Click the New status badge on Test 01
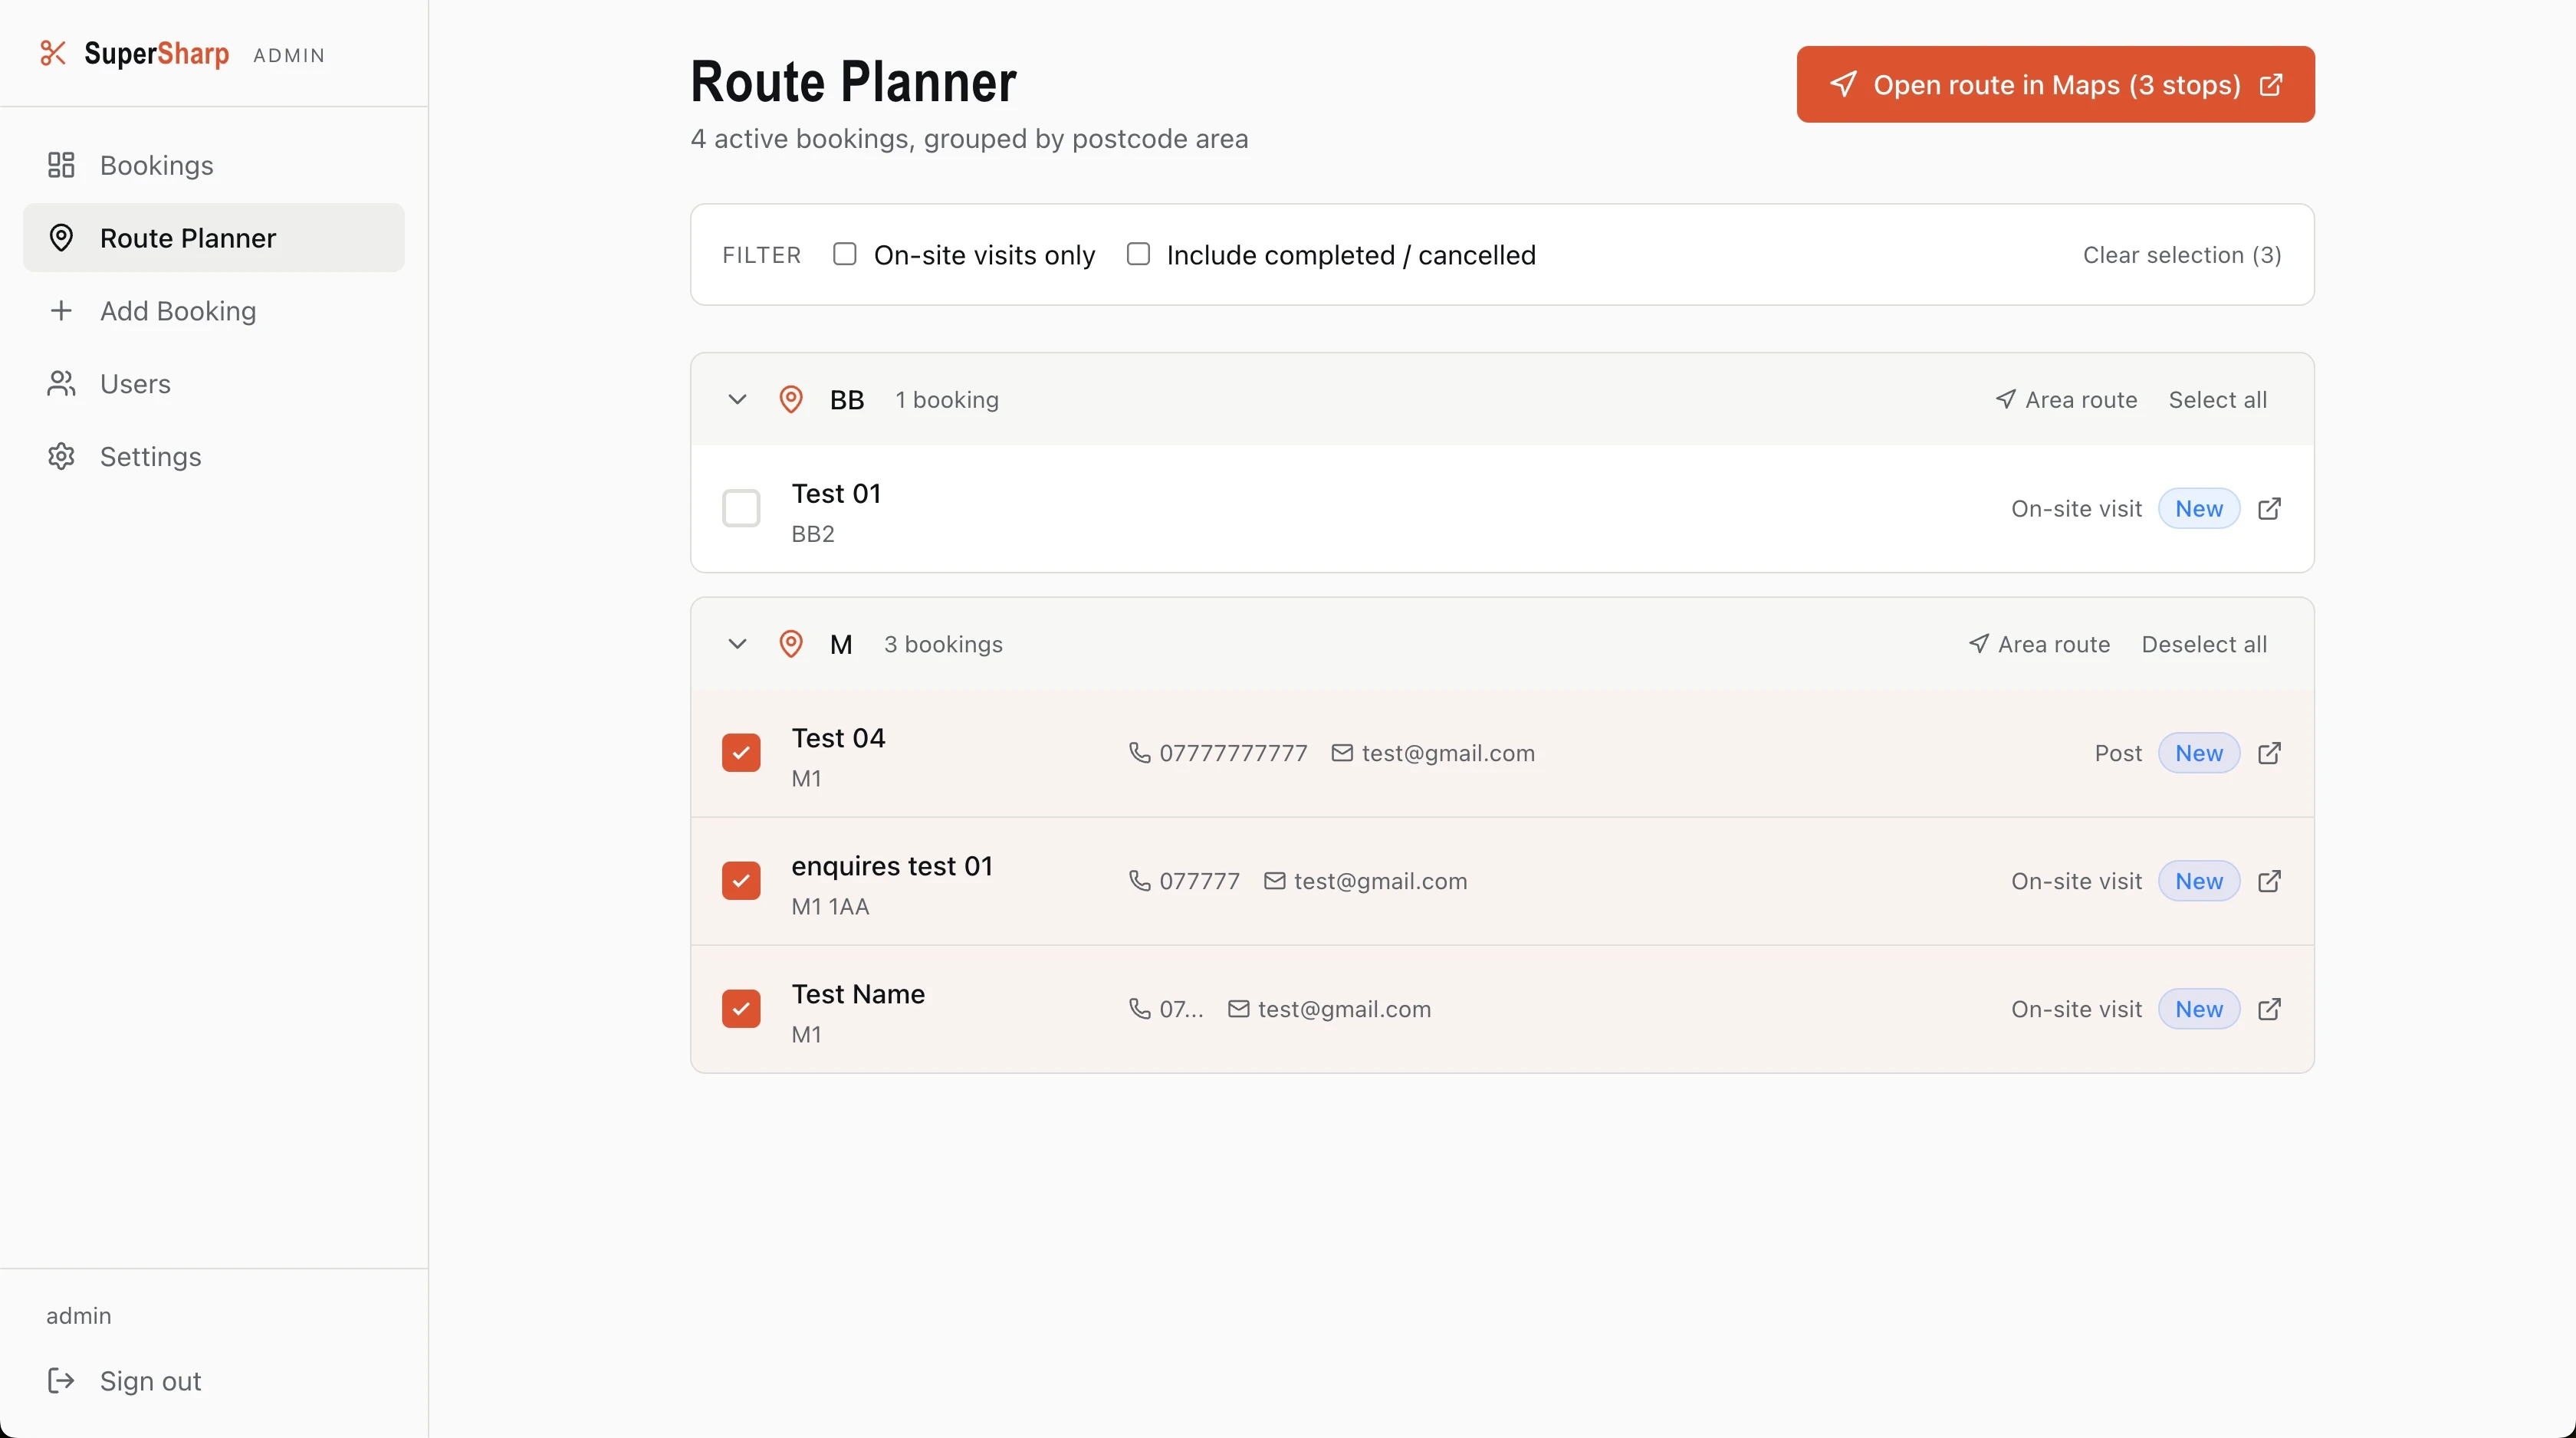This screenshot has width=2576, height=1438. (x=2199, y=509)
